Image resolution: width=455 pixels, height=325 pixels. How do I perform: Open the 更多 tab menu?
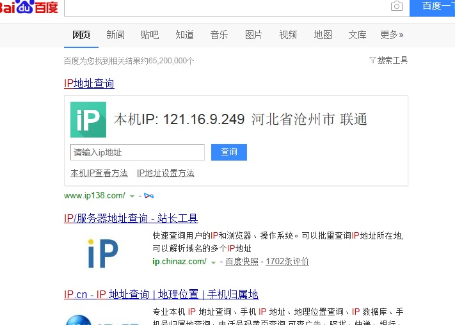392,35
